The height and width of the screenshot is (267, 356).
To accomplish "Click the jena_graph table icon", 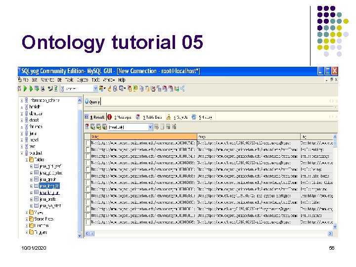I will [36, 179].
